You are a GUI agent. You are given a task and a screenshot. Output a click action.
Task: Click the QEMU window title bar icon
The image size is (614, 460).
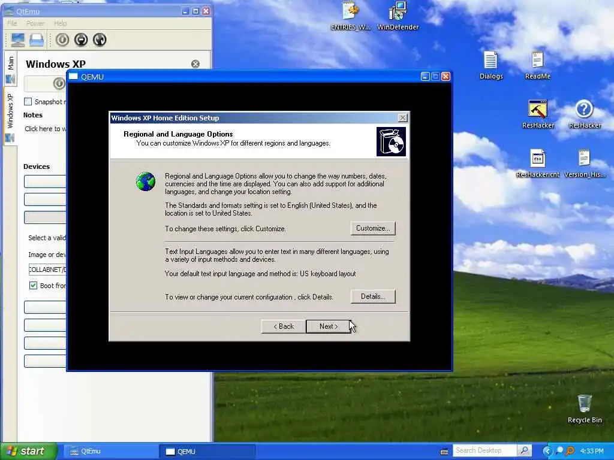point(73,76)
